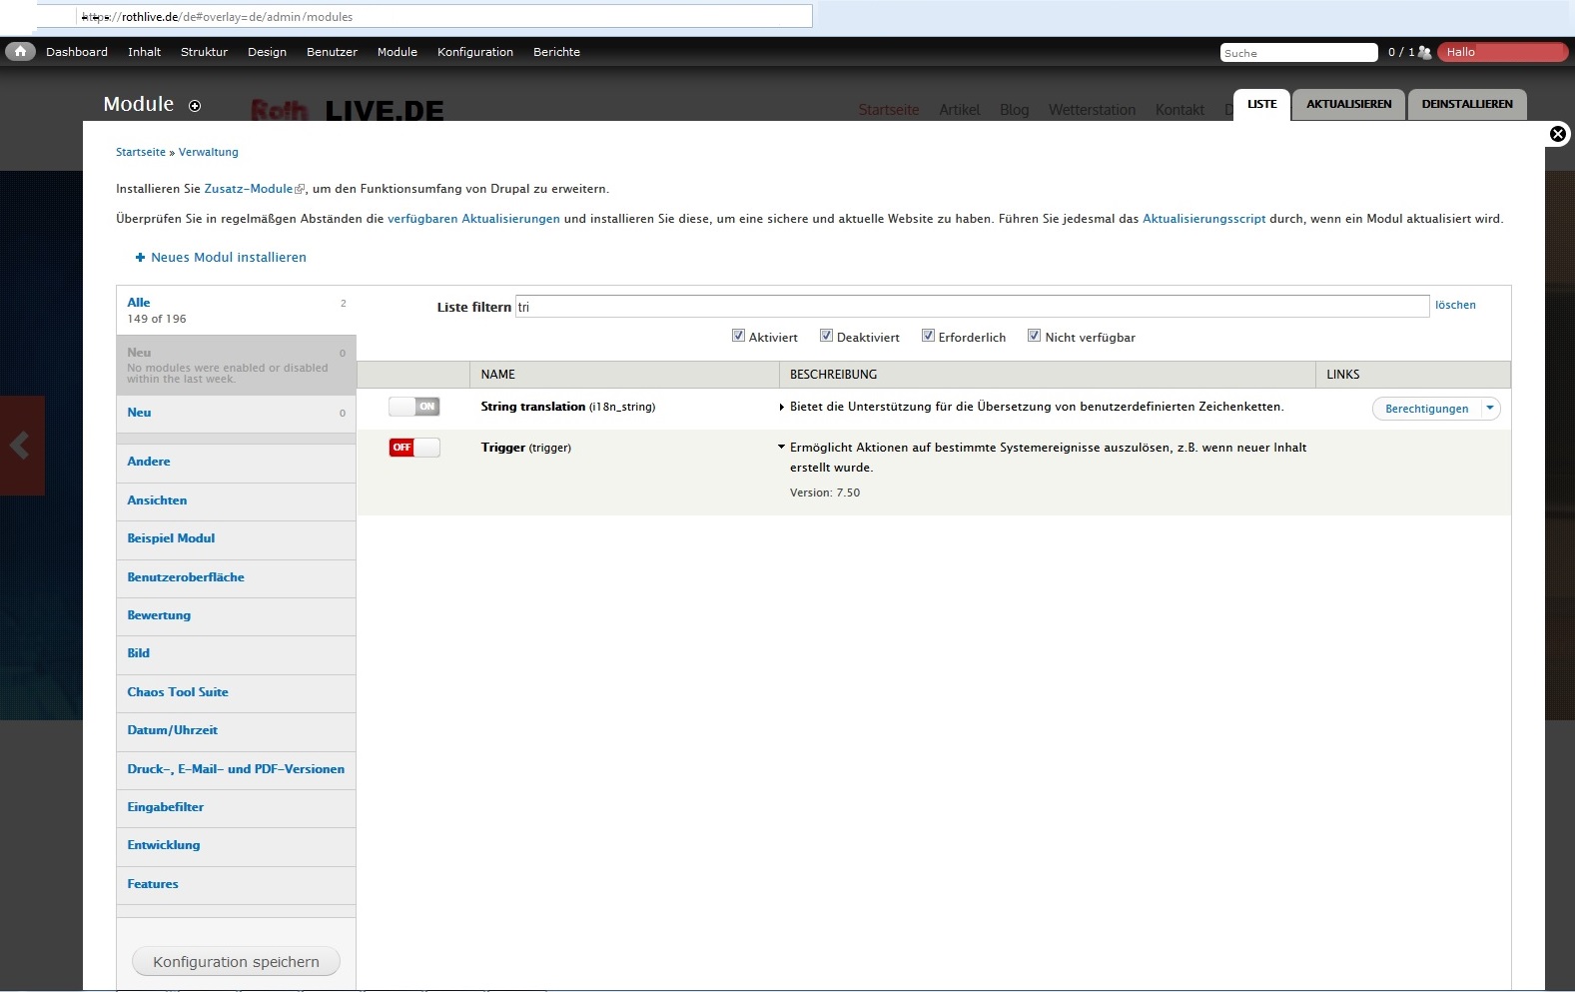
Task: Select the Chaos Tool Suite category
Action: click(236, 692)
